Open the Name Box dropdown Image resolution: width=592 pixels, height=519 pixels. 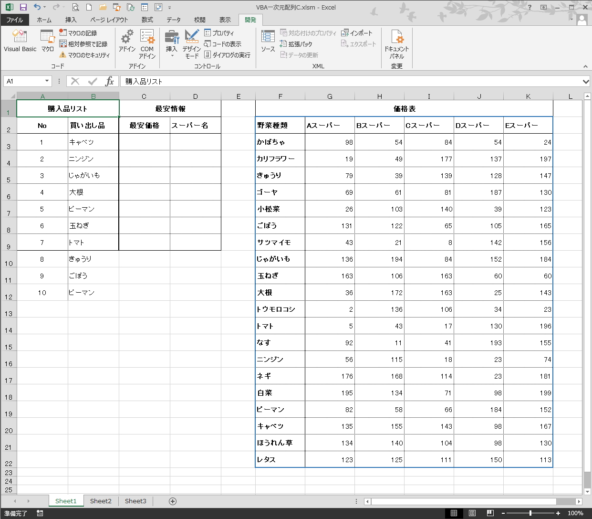click(x=47, y=81)
